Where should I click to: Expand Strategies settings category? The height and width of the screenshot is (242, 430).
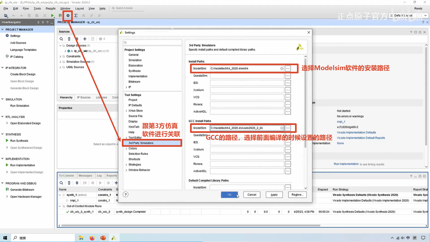pyautogui.click(x=126, y=165)
